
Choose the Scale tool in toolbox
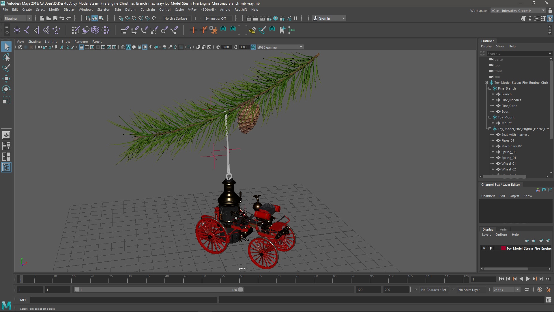[6, 100]
